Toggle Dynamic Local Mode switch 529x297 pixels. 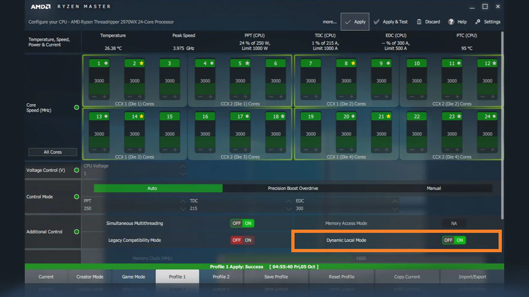pyautogui.click(x=454, y=240)
